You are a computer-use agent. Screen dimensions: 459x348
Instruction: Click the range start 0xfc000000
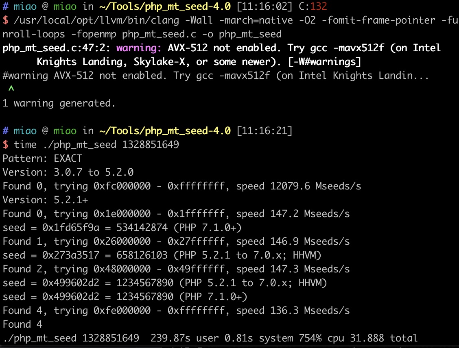122,186
